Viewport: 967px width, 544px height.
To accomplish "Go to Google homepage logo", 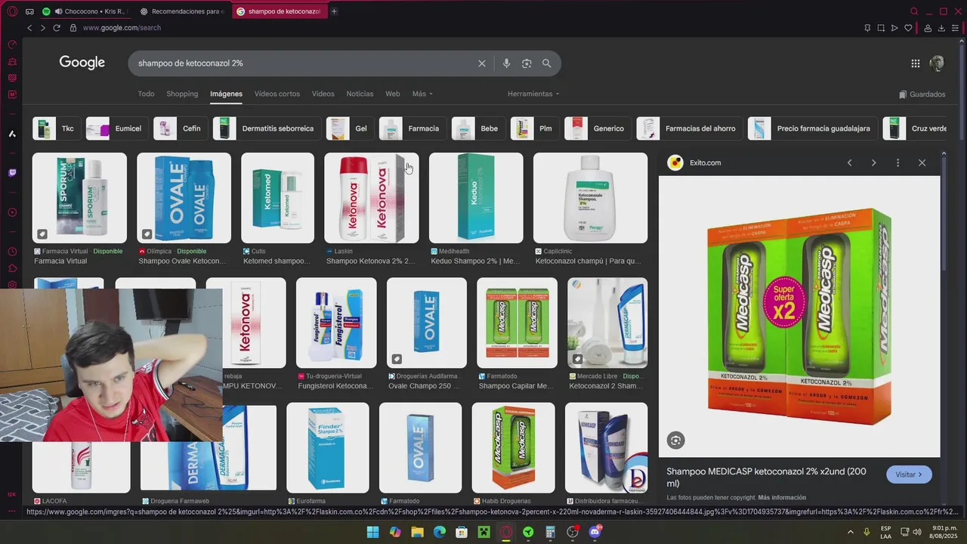I will pyautogui.click(x=82, y=63).
